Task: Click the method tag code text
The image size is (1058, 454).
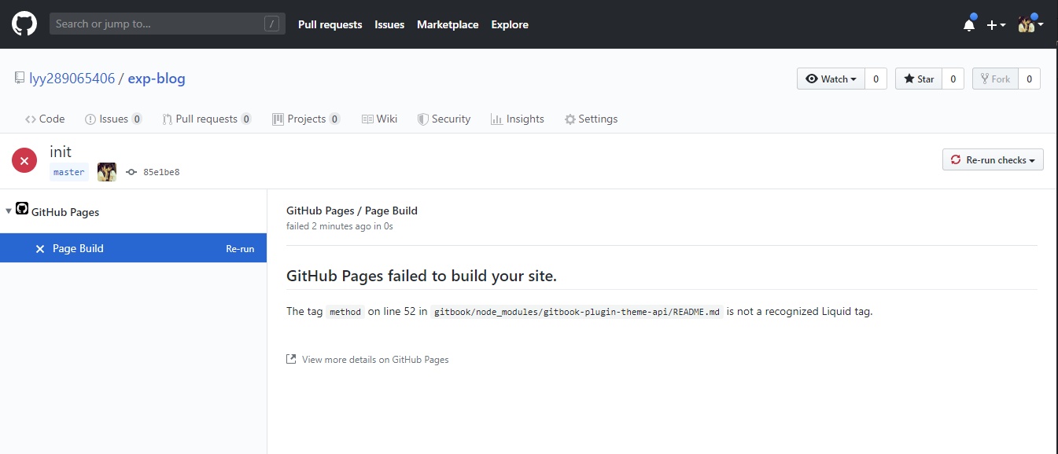Action: [x=345, y=312]
